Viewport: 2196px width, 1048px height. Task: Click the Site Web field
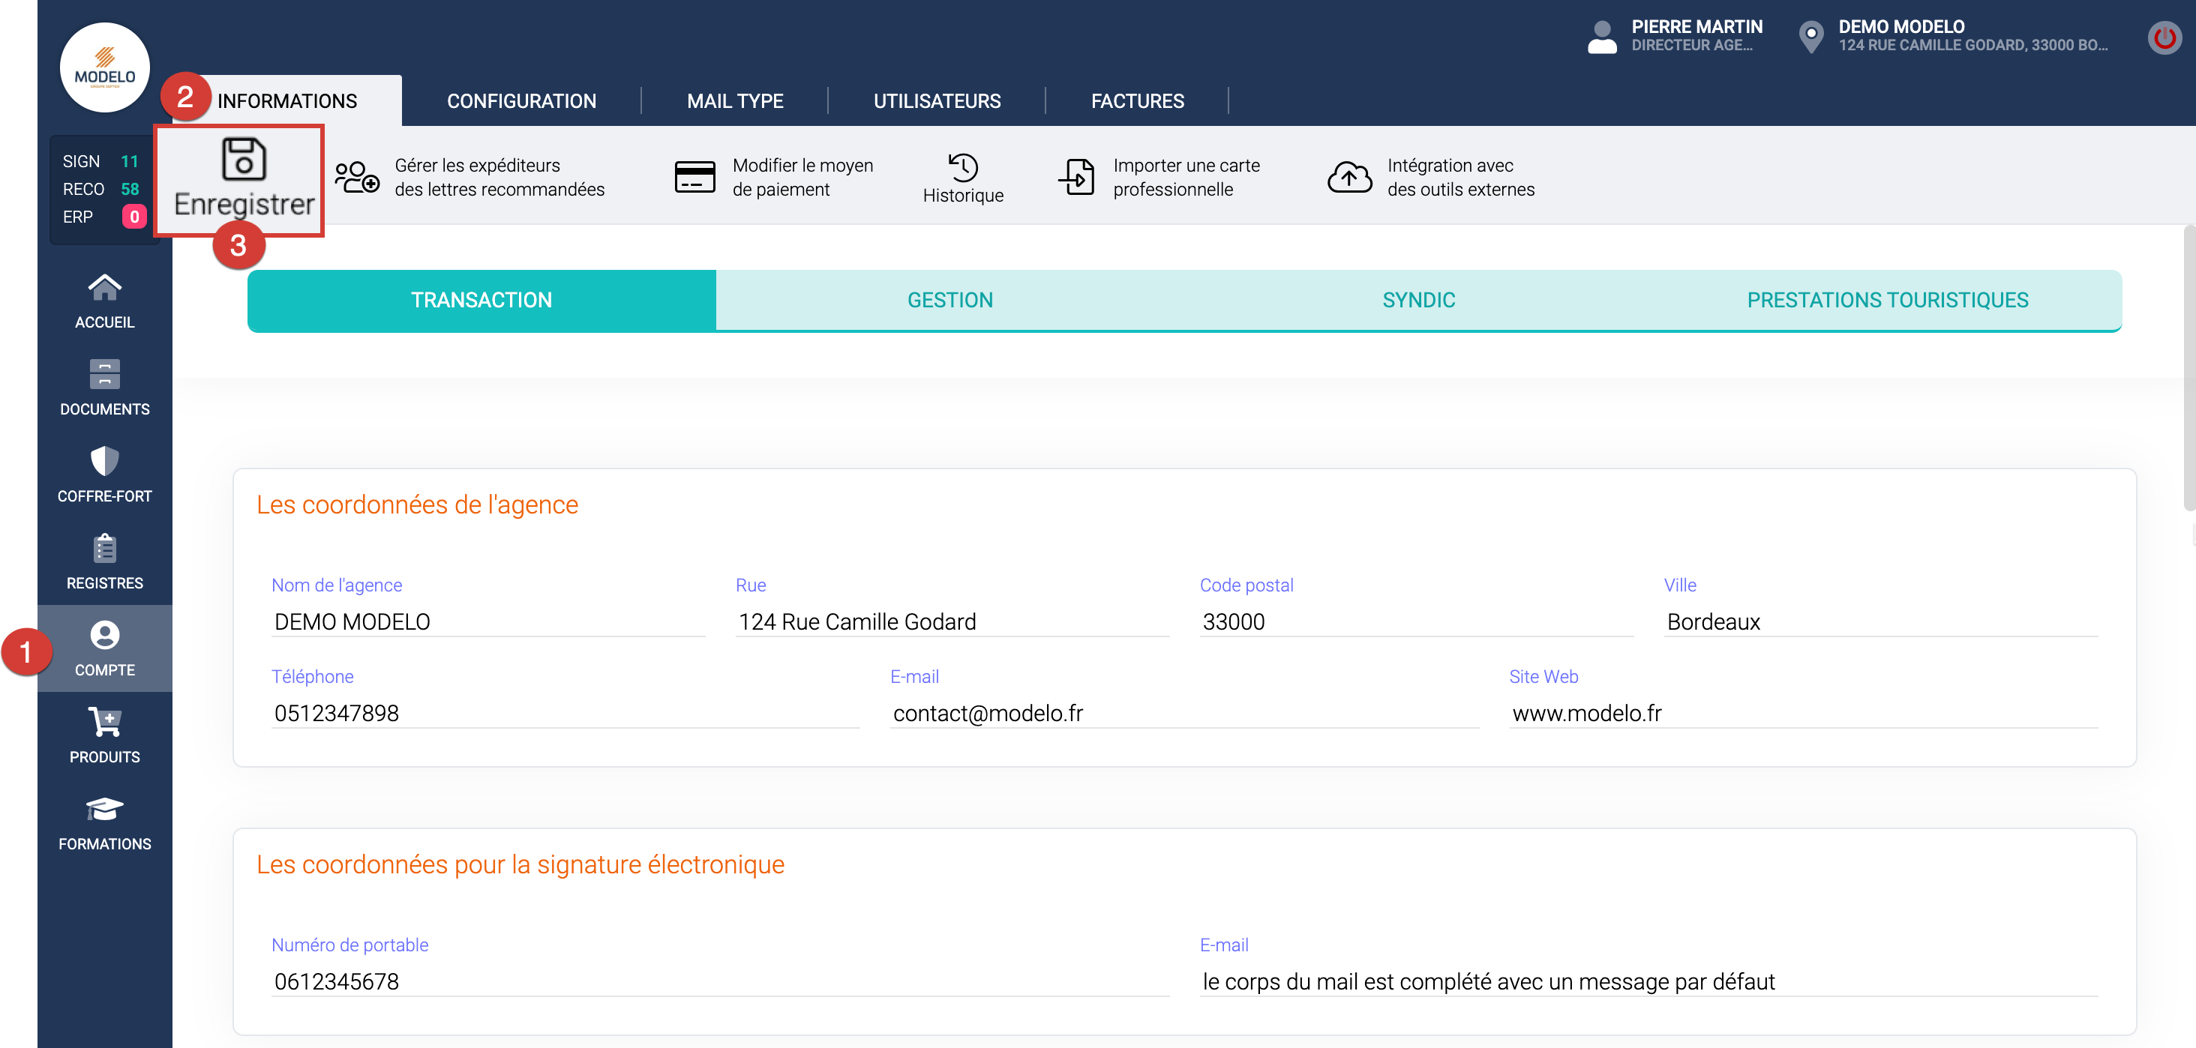point(1802,713)
